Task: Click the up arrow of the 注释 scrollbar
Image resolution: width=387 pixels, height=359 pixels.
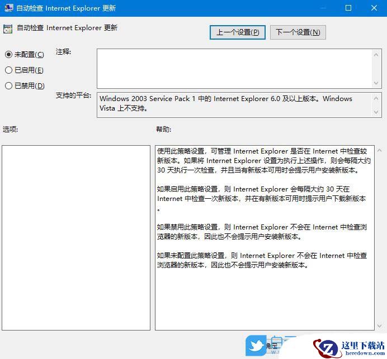Action: pos(376,55)
